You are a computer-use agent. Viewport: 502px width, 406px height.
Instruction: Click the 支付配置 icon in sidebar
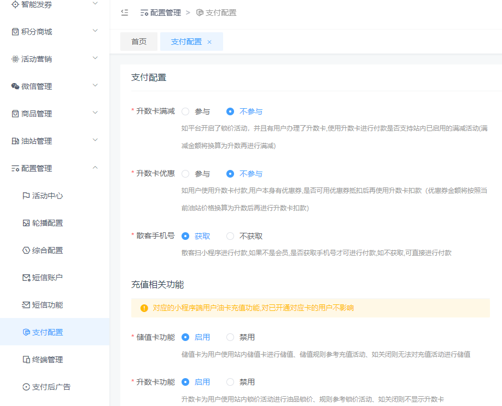pyautogui.click(x=26, y=332)
